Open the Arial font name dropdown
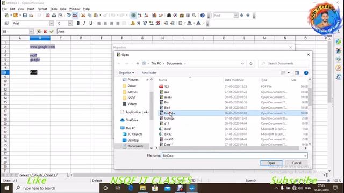Viewport: 344px width, 193px height. point(52,23)
